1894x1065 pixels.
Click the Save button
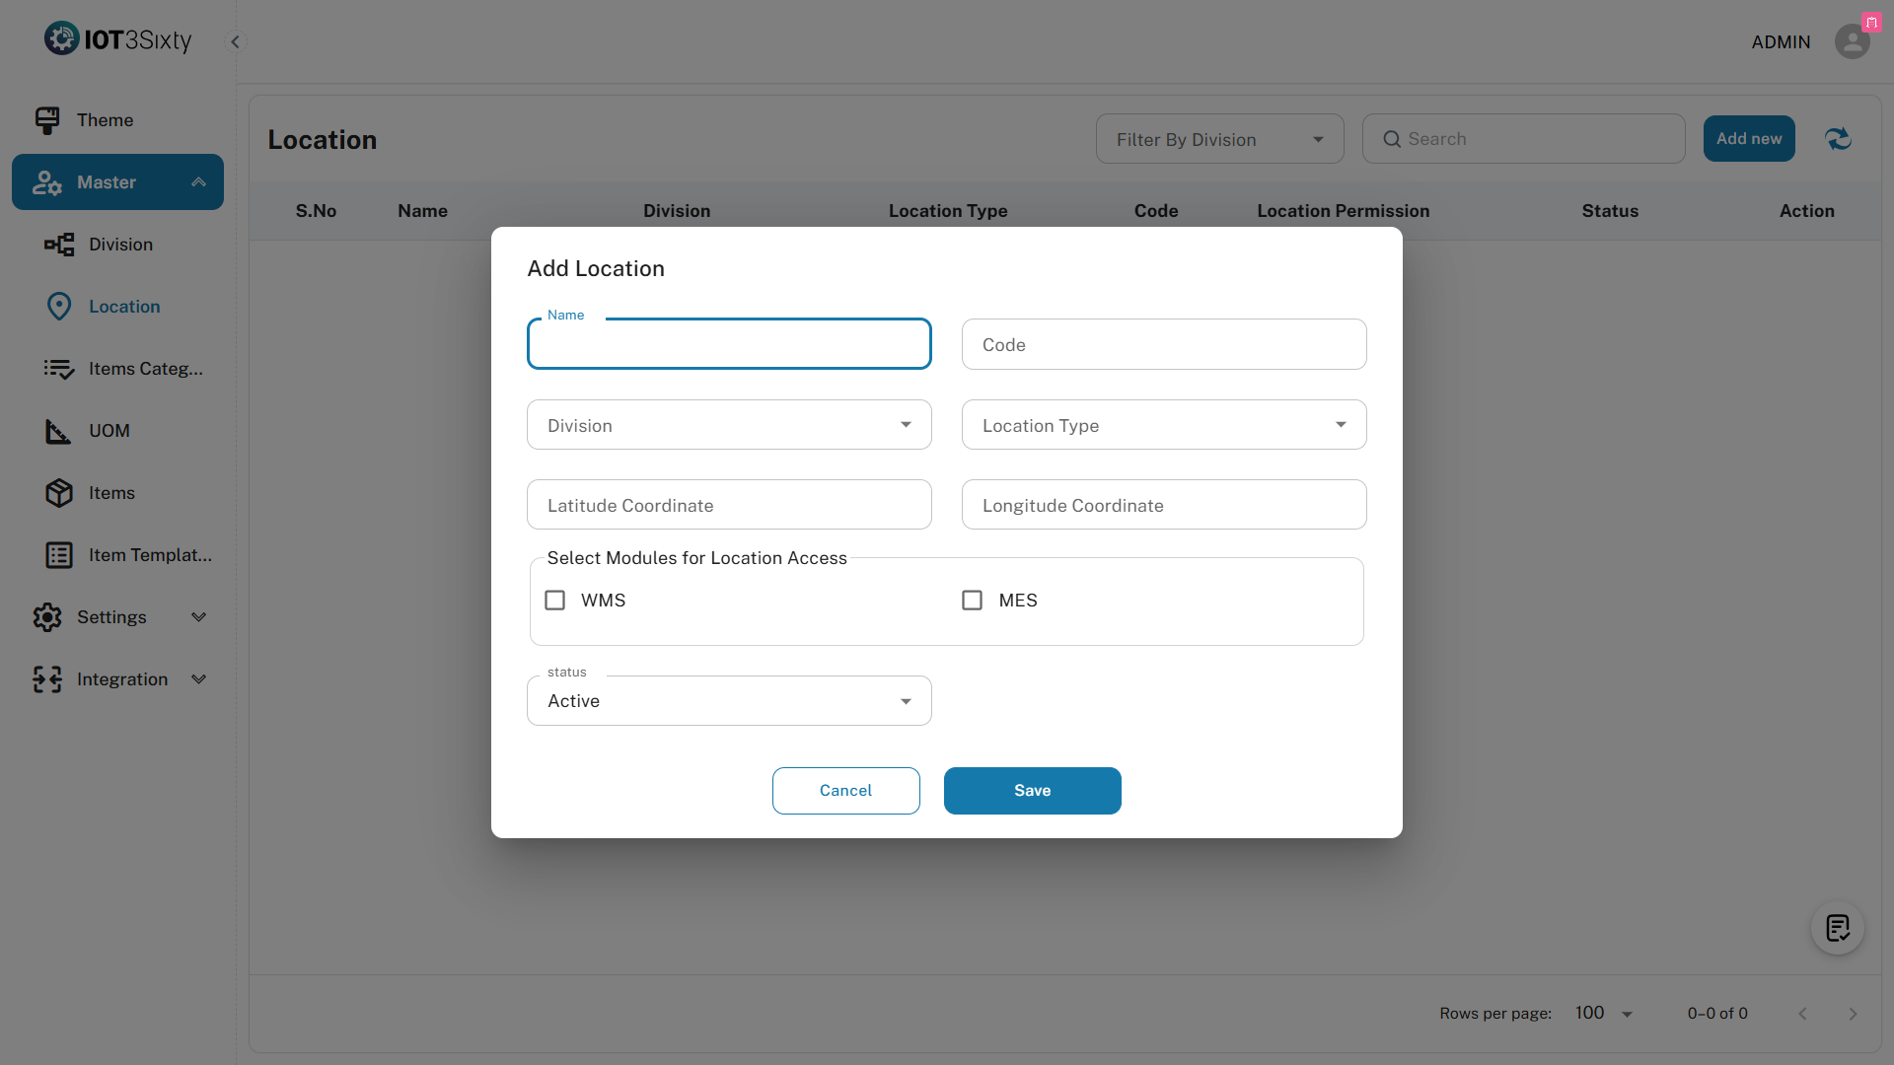point(1032,791)
